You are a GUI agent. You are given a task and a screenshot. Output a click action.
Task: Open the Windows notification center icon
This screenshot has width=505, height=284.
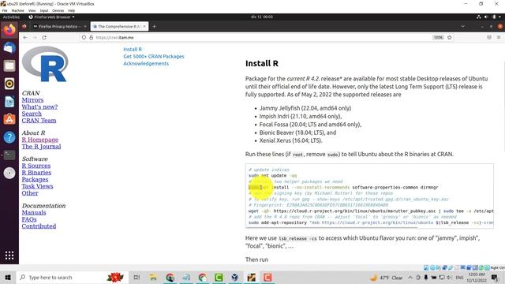coord(495,277)
